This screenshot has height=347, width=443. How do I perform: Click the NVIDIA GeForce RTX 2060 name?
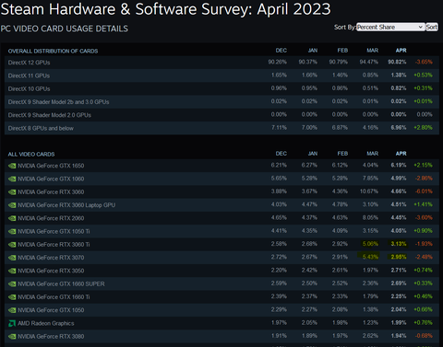click(x=51, y=218)
